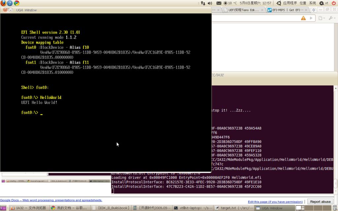Open the dropdown arrow beside the wrench icon
This screenshot has height=211, width=338.
[x=335, y=18]
